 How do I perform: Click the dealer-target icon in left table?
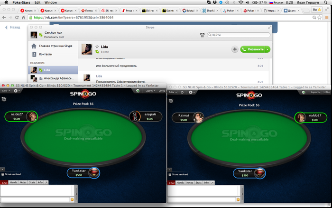pos(4,99)
